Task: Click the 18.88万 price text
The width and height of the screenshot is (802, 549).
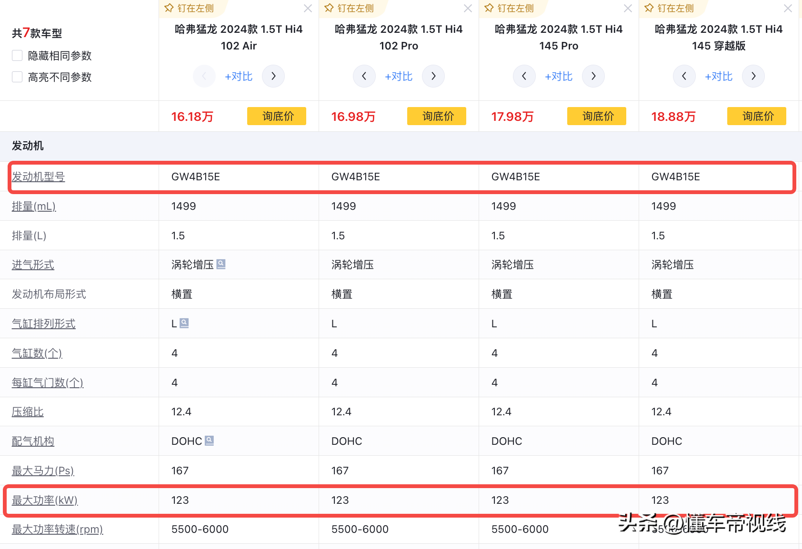Action: pyautogui.click(x=673, y=117)
